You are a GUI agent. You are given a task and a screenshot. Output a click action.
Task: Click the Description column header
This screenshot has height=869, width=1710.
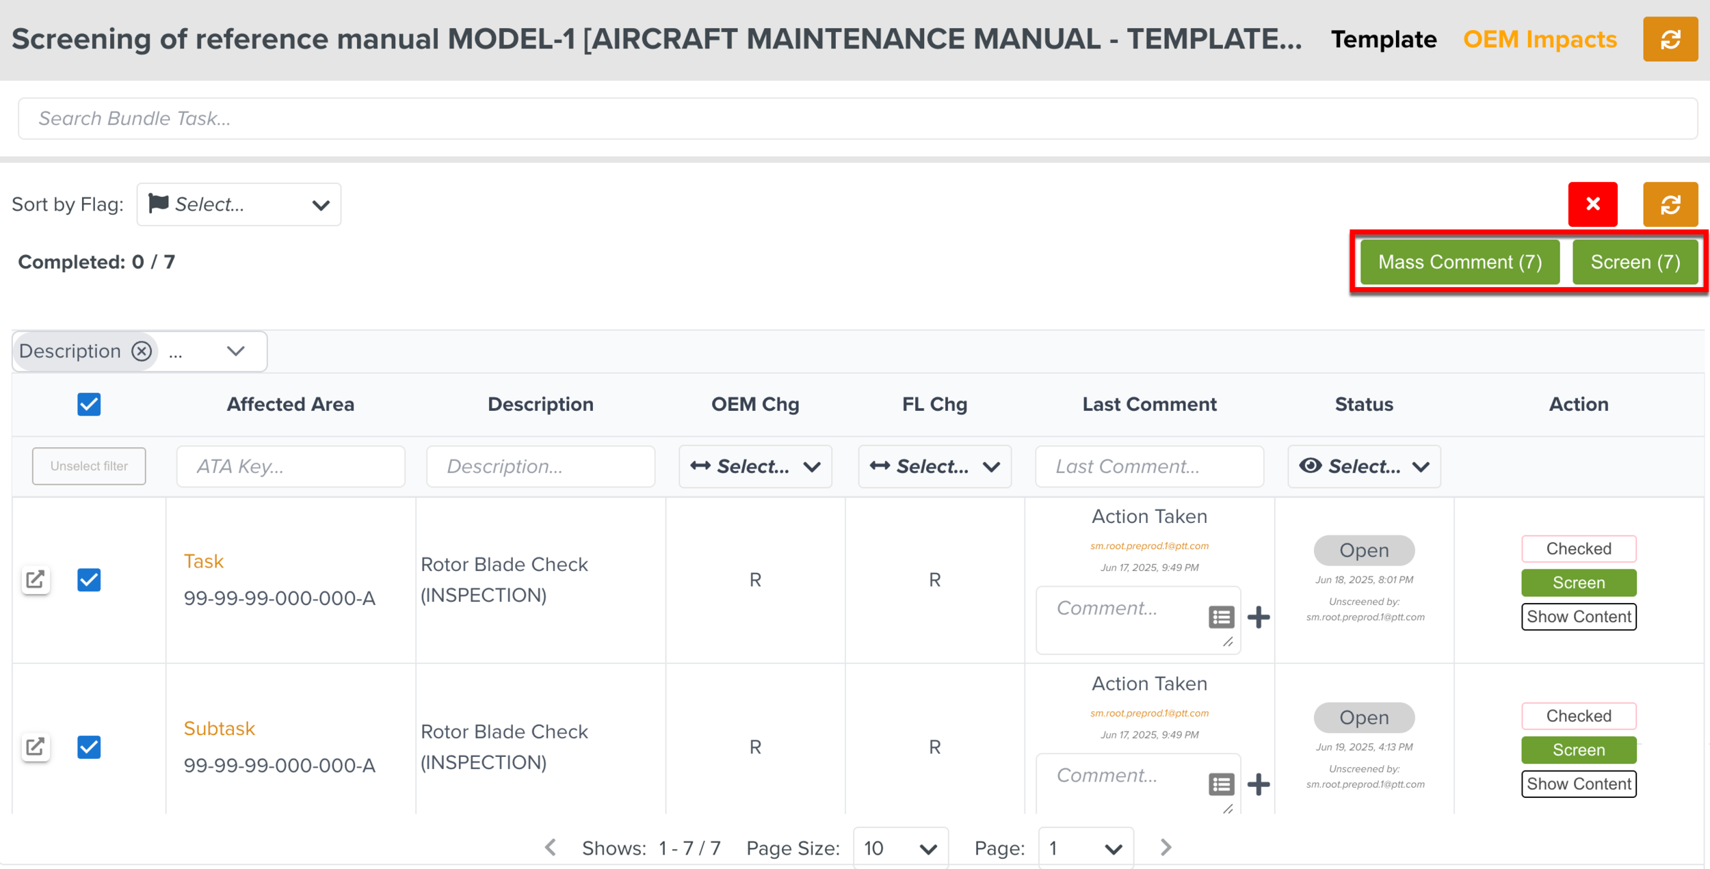coord(540,404)
